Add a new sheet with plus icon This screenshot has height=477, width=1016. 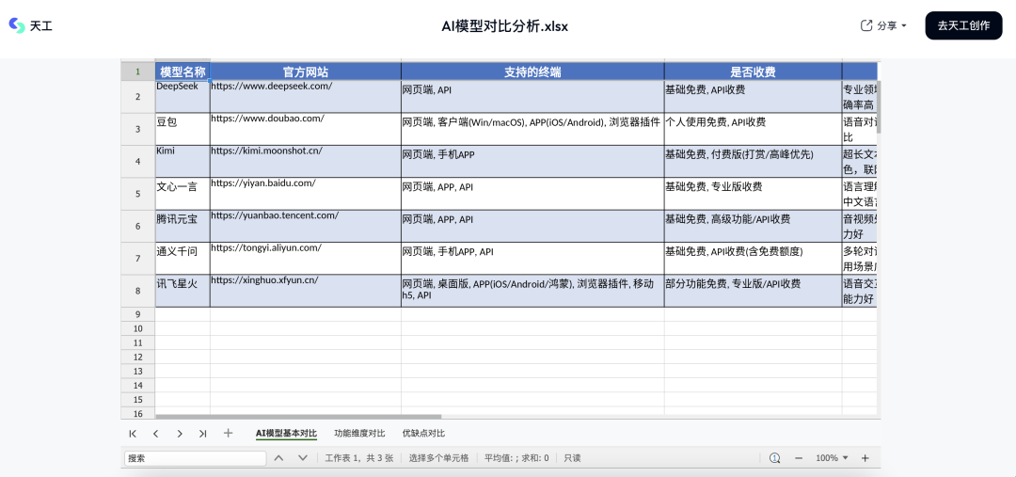click(228, 434)
